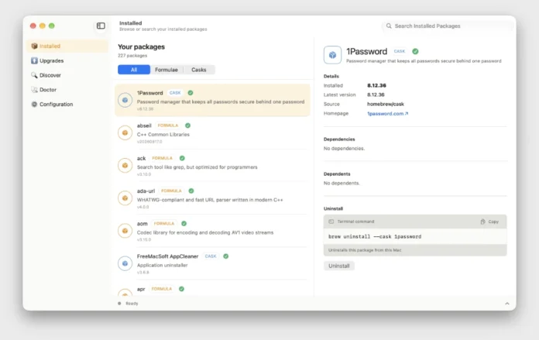Click the 'WHATWG-compliant' description text
The width and height of the screenshot is (539, 340).
[x=210, y=200]
